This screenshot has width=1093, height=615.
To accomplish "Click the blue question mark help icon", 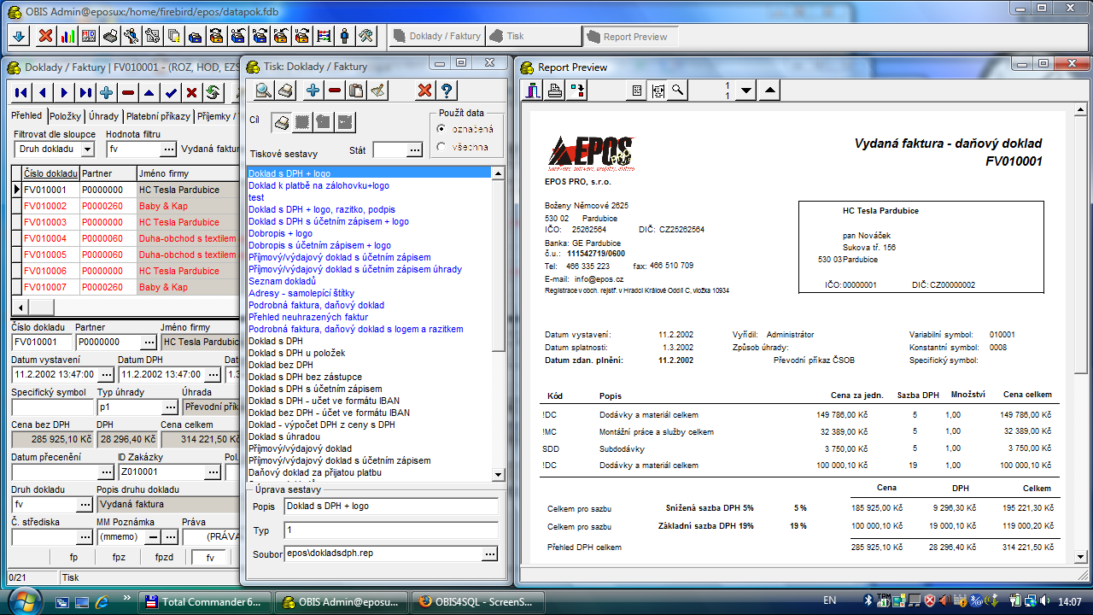I will 446,91.
